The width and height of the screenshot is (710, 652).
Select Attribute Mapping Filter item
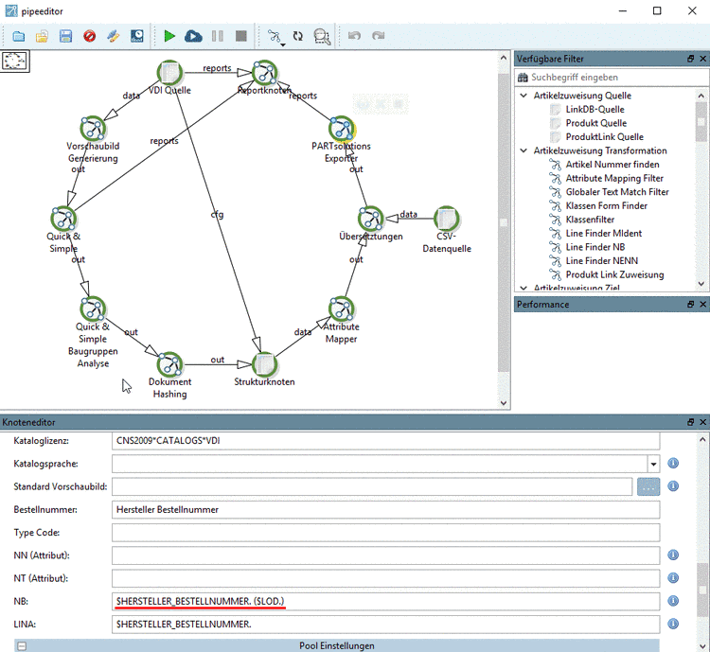tap(614, 179)
